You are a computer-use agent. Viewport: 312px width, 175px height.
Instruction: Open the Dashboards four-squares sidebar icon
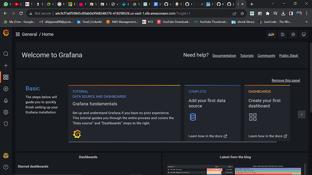pos(6,77)
